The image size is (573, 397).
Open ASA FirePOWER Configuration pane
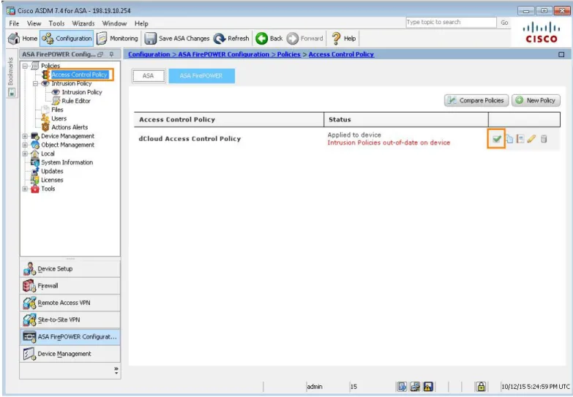click(x=70, y=337)
